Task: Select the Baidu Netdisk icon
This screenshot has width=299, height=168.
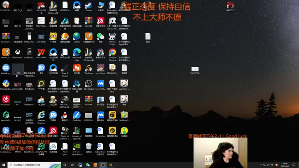Action: click(53, 147)
